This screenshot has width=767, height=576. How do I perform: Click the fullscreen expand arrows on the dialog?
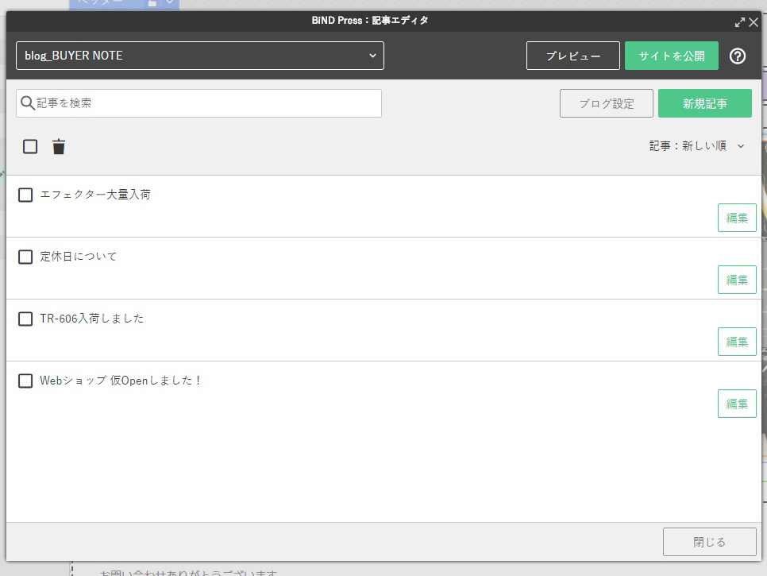tap(739, 22)
